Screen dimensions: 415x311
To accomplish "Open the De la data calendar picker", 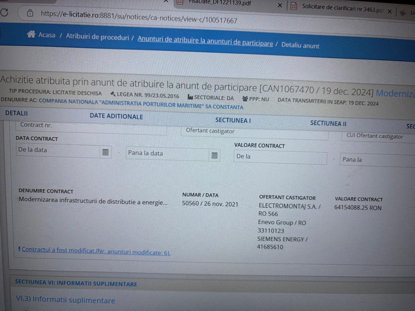I will pyautogui.click(x=105, y=152).
